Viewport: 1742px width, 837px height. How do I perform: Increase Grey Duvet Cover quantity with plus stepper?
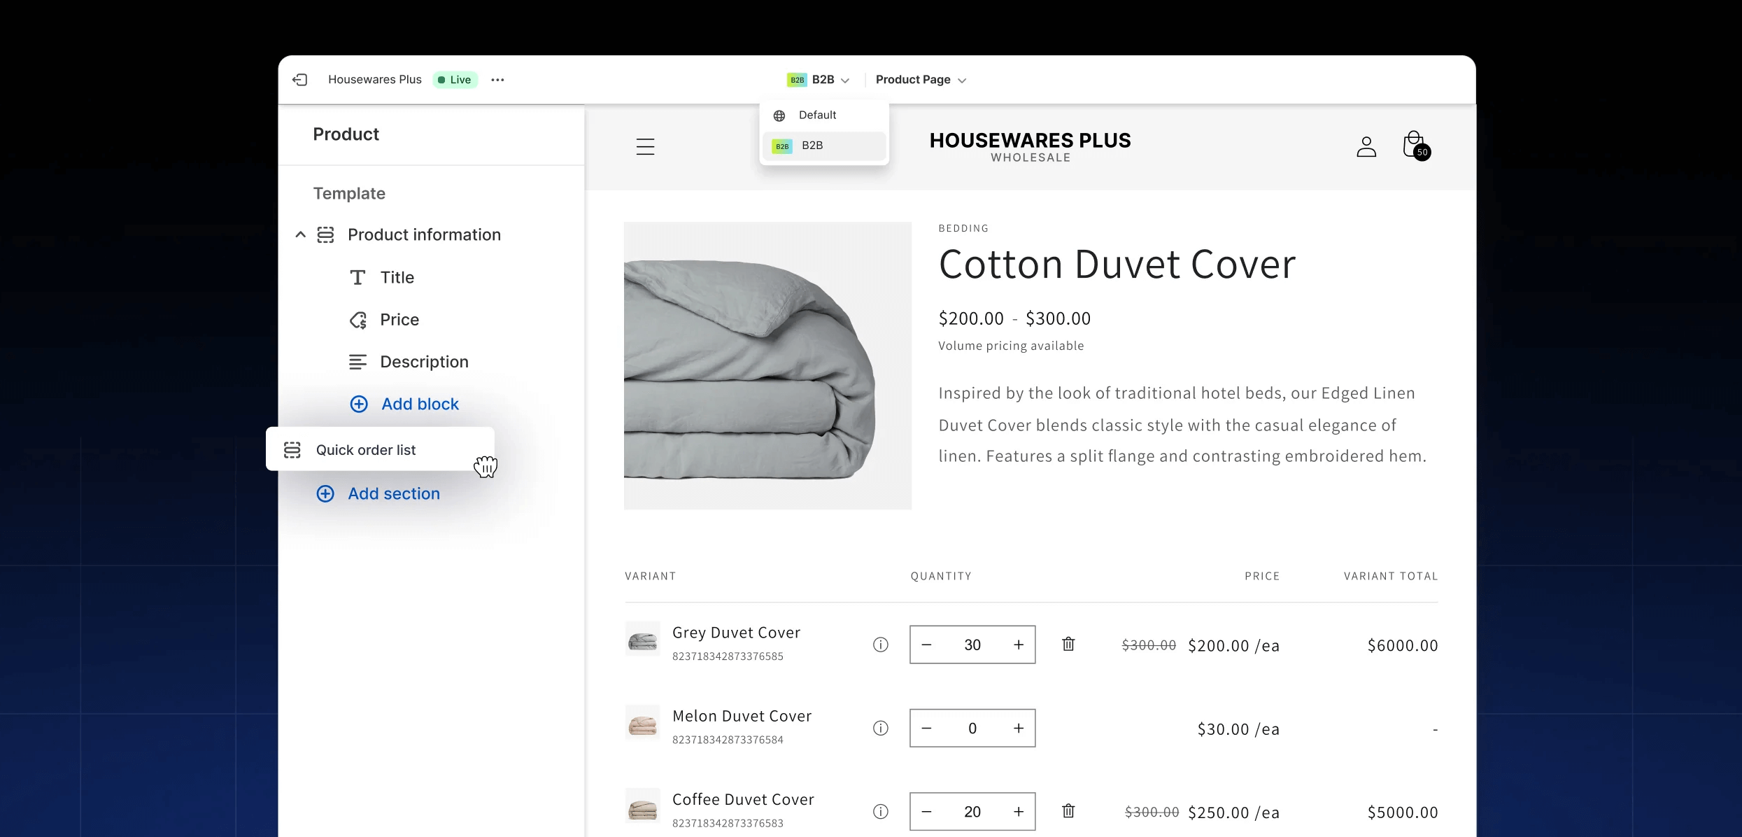(x=1019, y=645)
